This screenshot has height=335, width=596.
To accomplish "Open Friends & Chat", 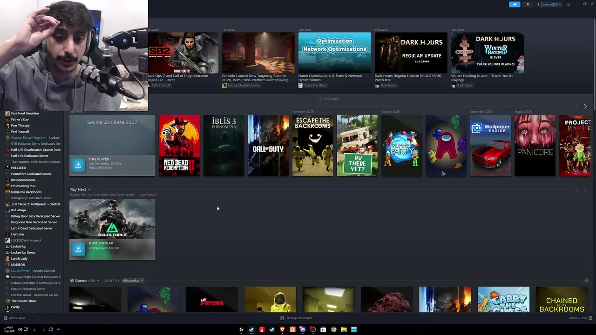I will coord(579,318).
